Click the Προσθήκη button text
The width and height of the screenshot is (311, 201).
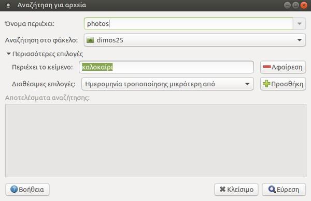pyautogui.click(x=287, y=84)
